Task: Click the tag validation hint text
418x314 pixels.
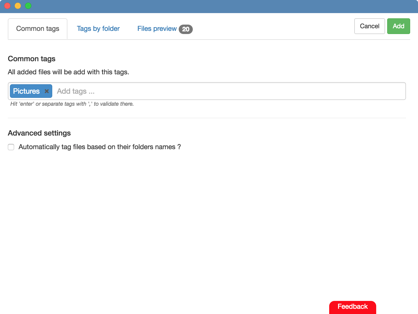Action: tap(72, 104)
